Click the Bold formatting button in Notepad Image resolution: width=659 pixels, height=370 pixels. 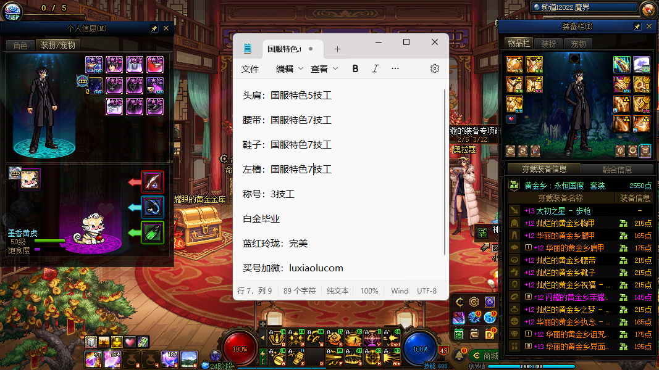355,68
